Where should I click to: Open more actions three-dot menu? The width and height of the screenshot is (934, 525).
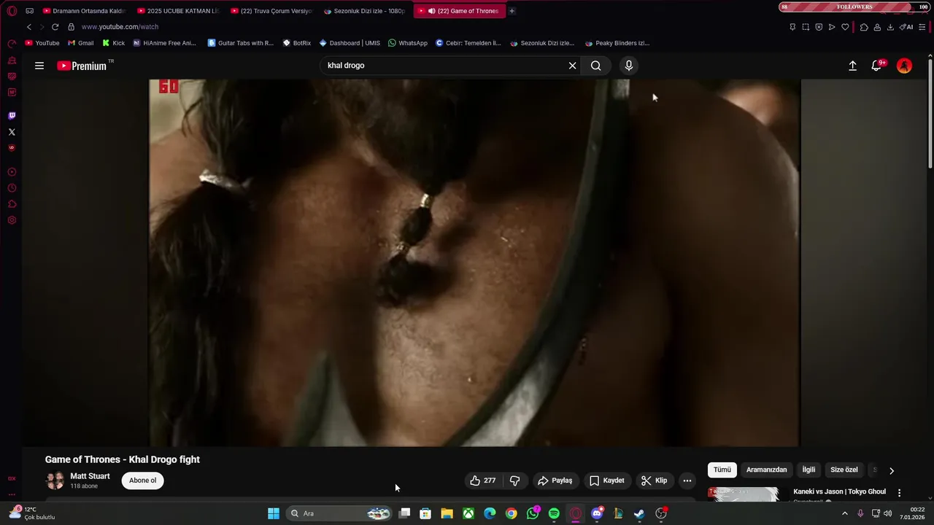pos(687,481)
